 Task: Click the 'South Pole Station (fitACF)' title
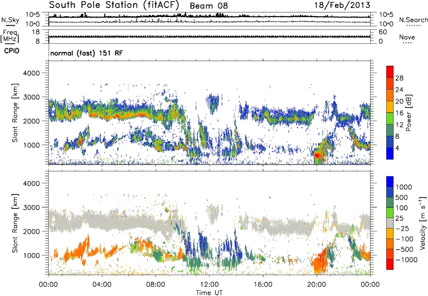tap(114, 5)
